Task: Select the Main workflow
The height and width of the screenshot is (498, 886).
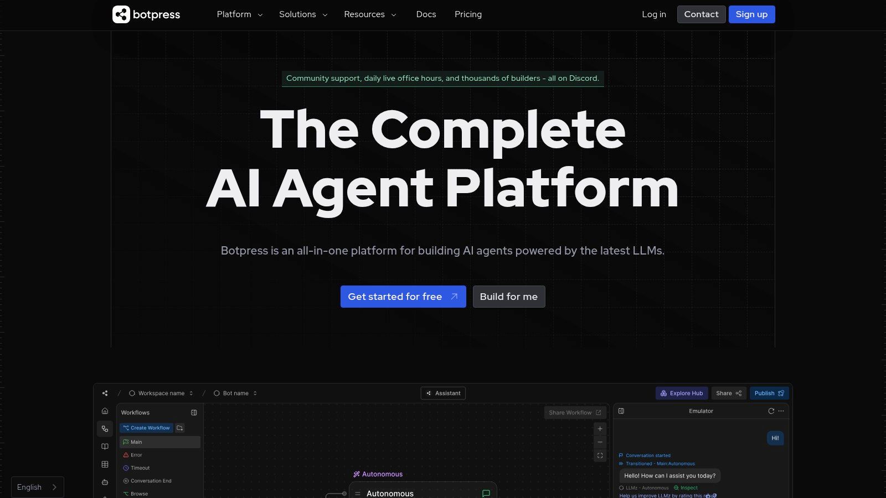Action: (160, 442)
